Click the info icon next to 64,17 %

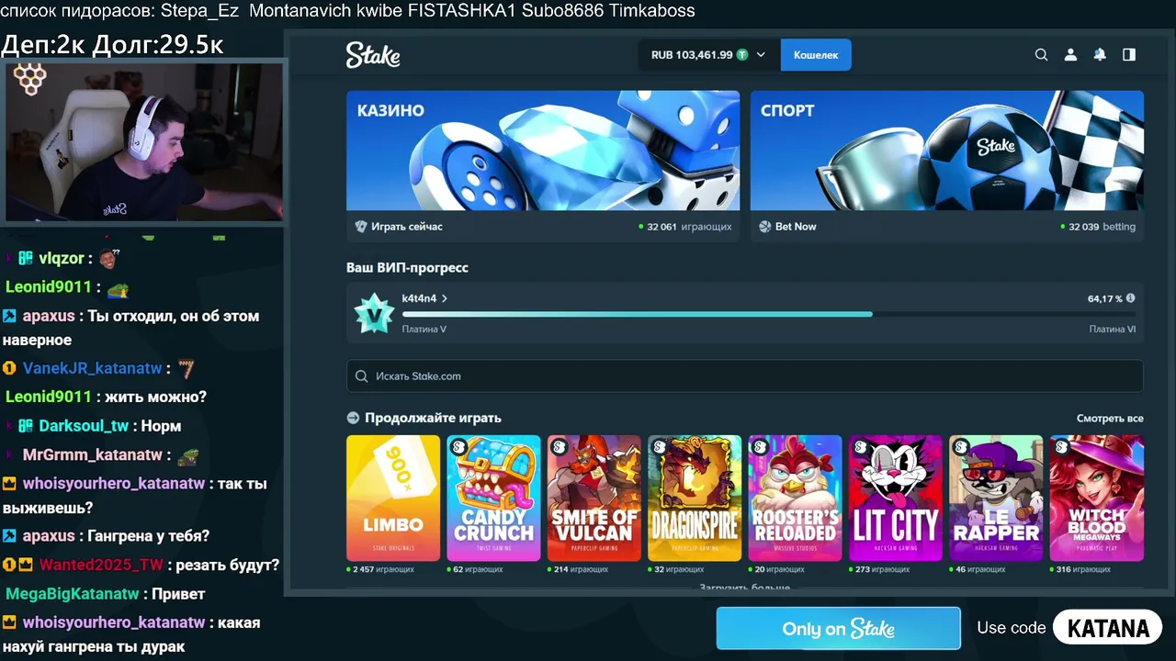tap(1130, 298)
